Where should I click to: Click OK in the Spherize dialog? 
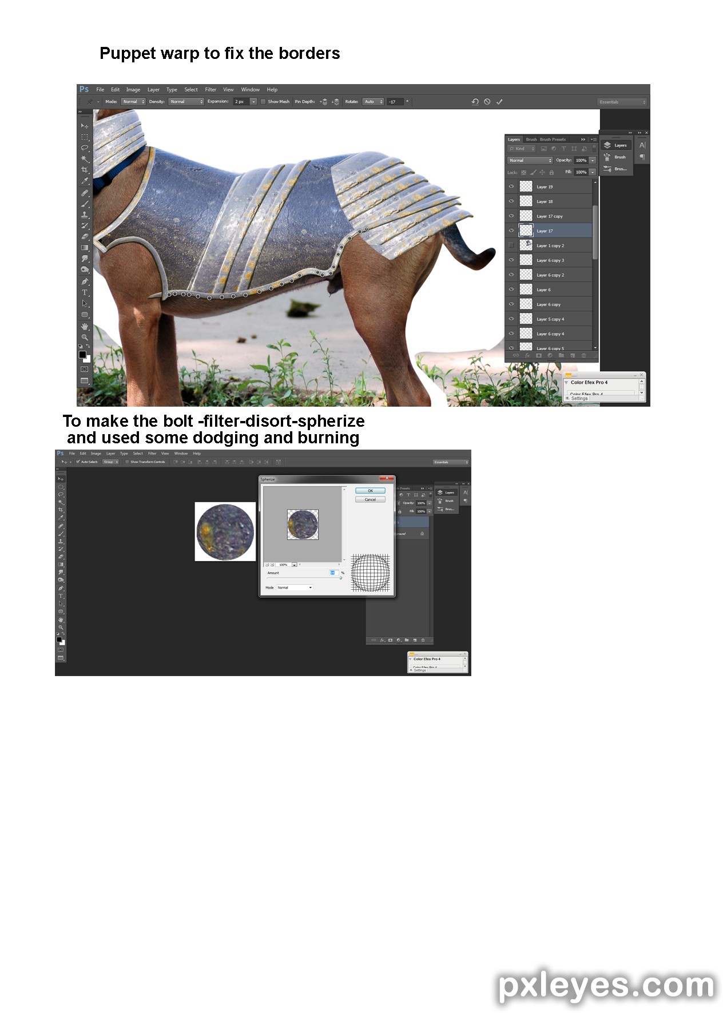pos(370,491)
